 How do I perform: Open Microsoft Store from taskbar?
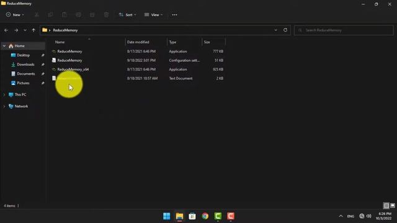point(192,216)
